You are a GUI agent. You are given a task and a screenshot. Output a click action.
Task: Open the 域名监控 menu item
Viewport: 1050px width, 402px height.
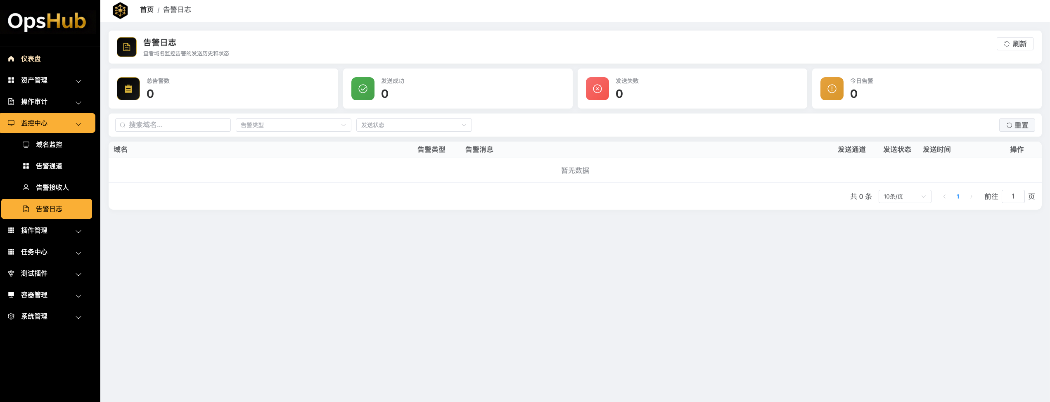pos(49,144)
